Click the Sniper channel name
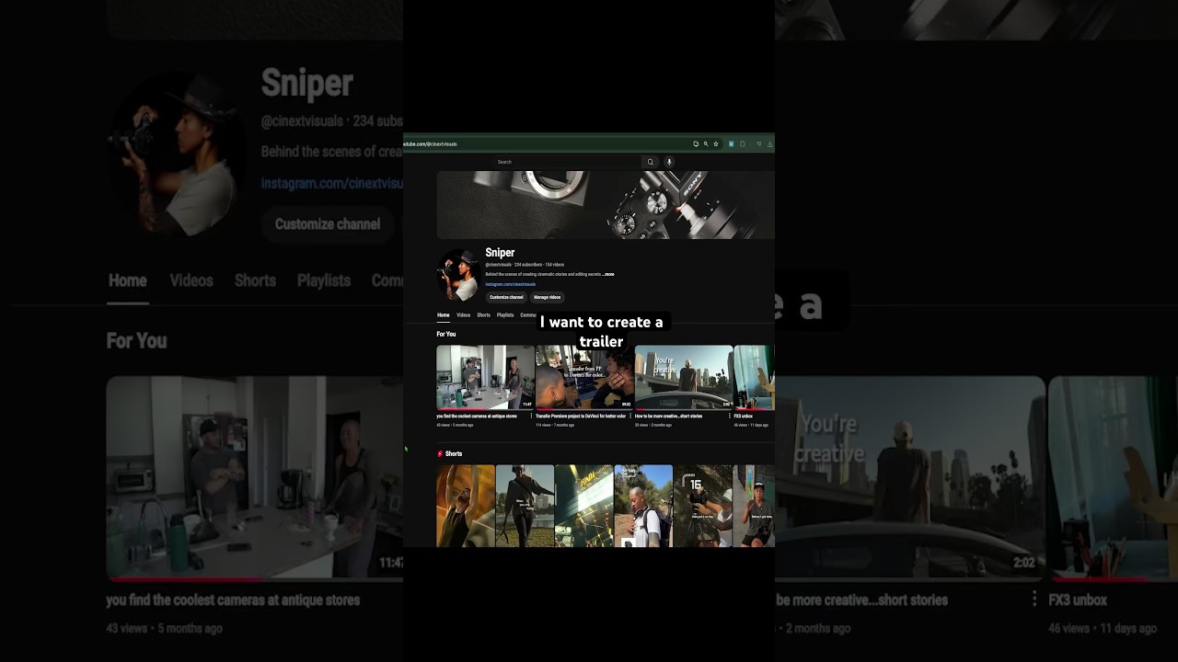This screenshot has height=662, width=1178. point(500,253)
